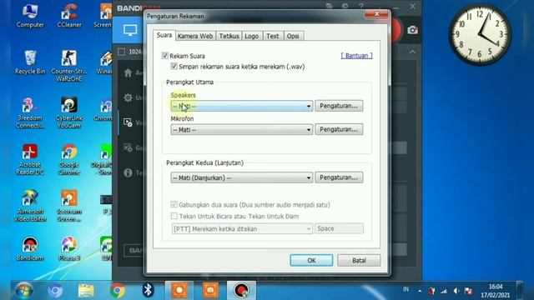This screenshot has height=300, width=534.
Task: Confirm settings with OK button
Action: (311, 260)
